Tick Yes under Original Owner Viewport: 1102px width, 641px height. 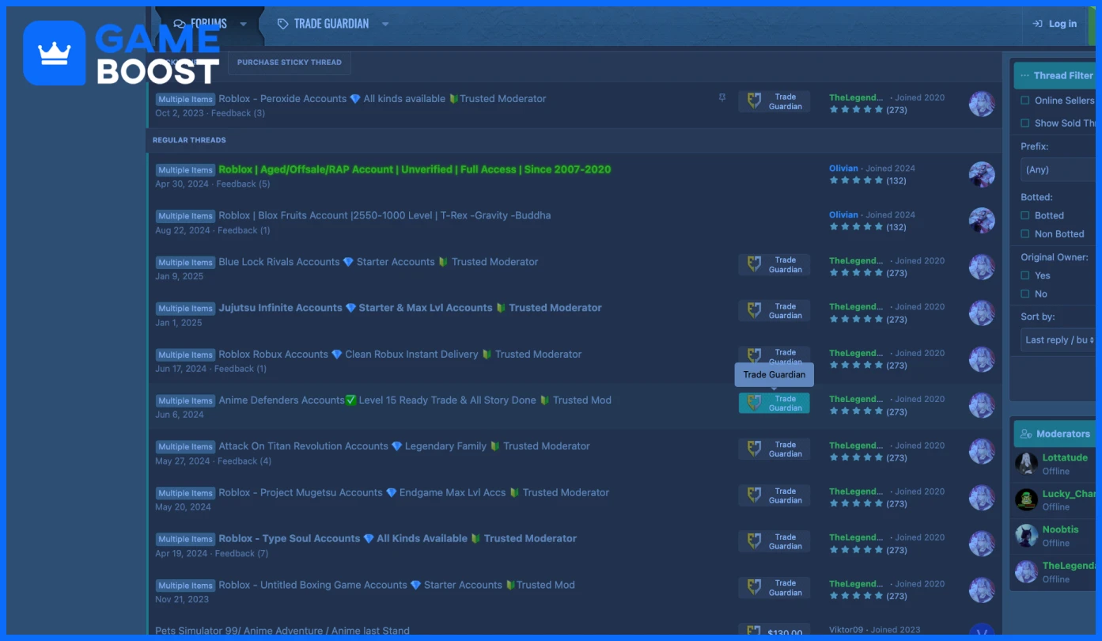pos(1025,275)
